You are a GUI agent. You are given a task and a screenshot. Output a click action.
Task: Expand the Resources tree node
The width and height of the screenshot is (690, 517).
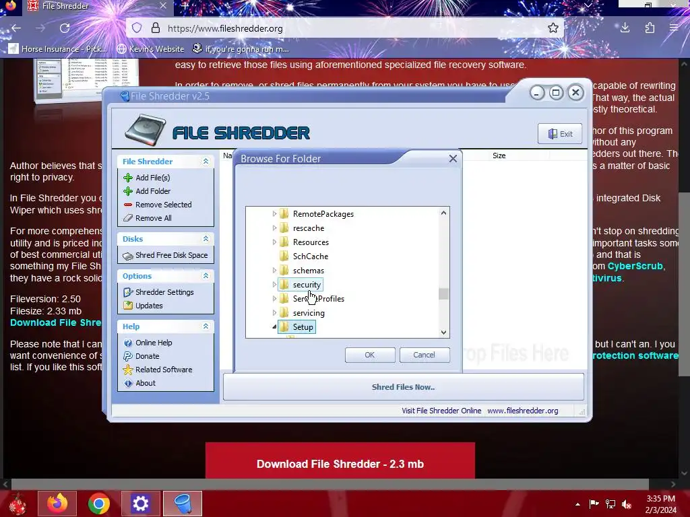[x=274, y=242]
